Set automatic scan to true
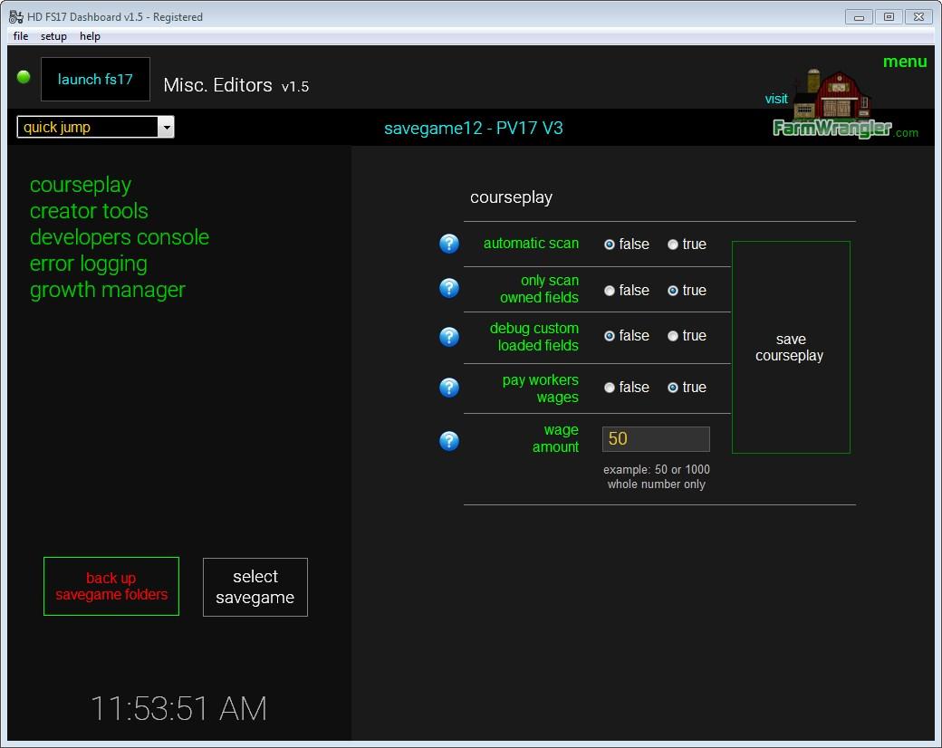This screenshot has height=748, width=942. tap(673, 245)
